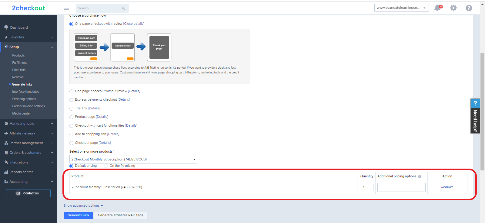Expand the Affiliate network arrow
485x223 pixels.
52,134
